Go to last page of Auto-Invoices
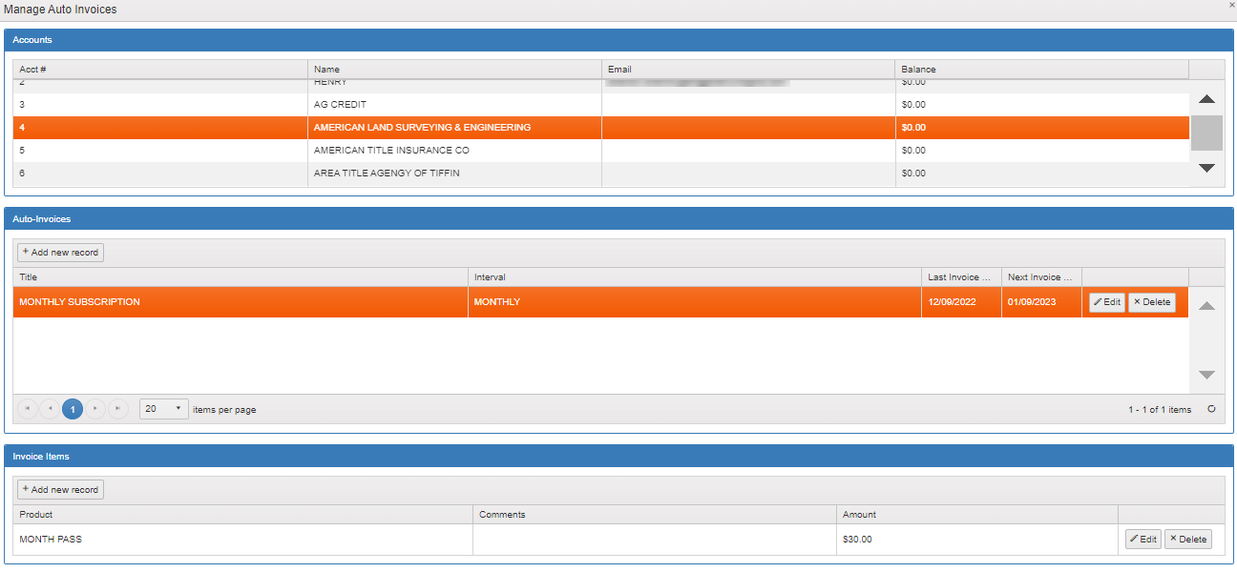Image resolution: width=1237 pixels, height=572 pixels. (x=117, y=409)
